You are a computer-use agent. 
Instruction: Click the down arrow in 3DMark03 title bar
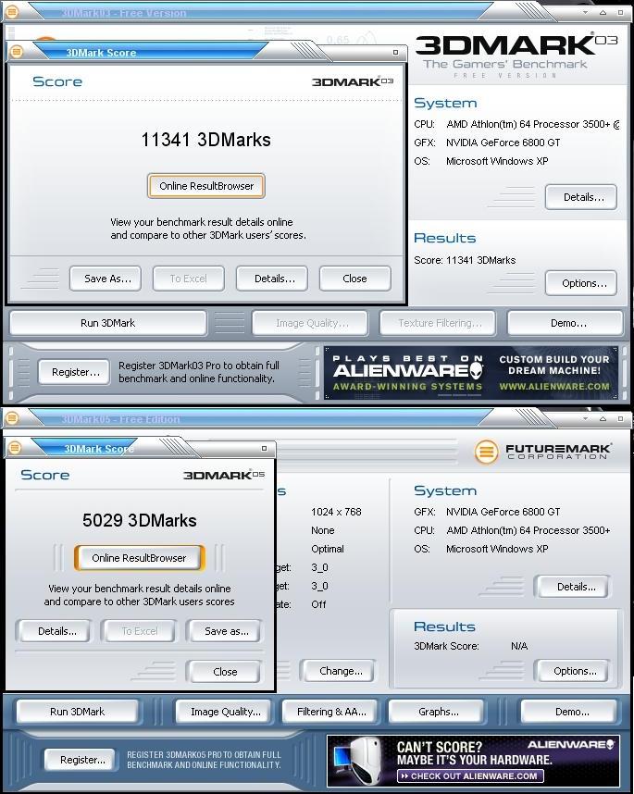585,12
